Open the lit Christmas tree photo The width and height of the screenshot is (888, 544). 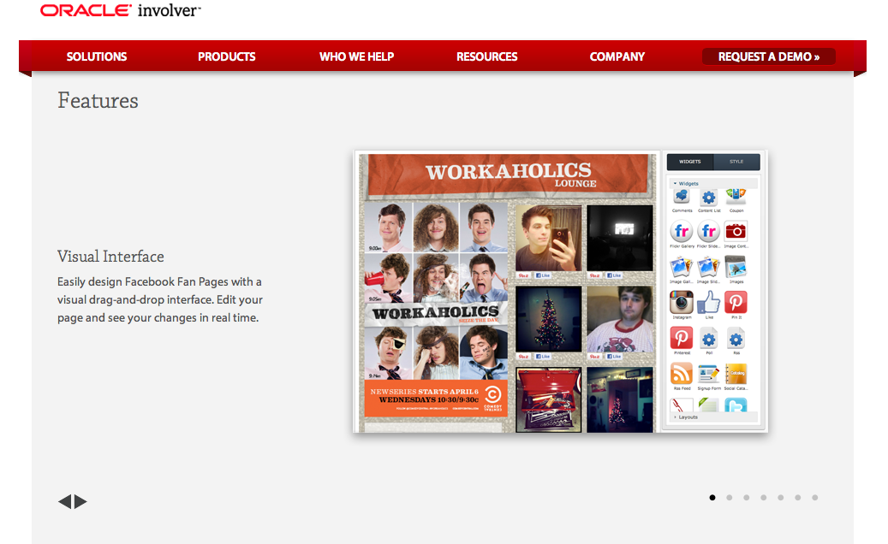tap(549, 319)
